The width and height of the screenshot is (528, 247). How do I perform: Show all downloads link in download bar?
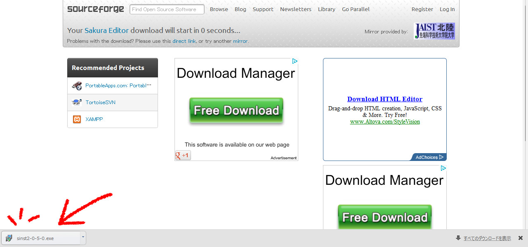[487, 238]
